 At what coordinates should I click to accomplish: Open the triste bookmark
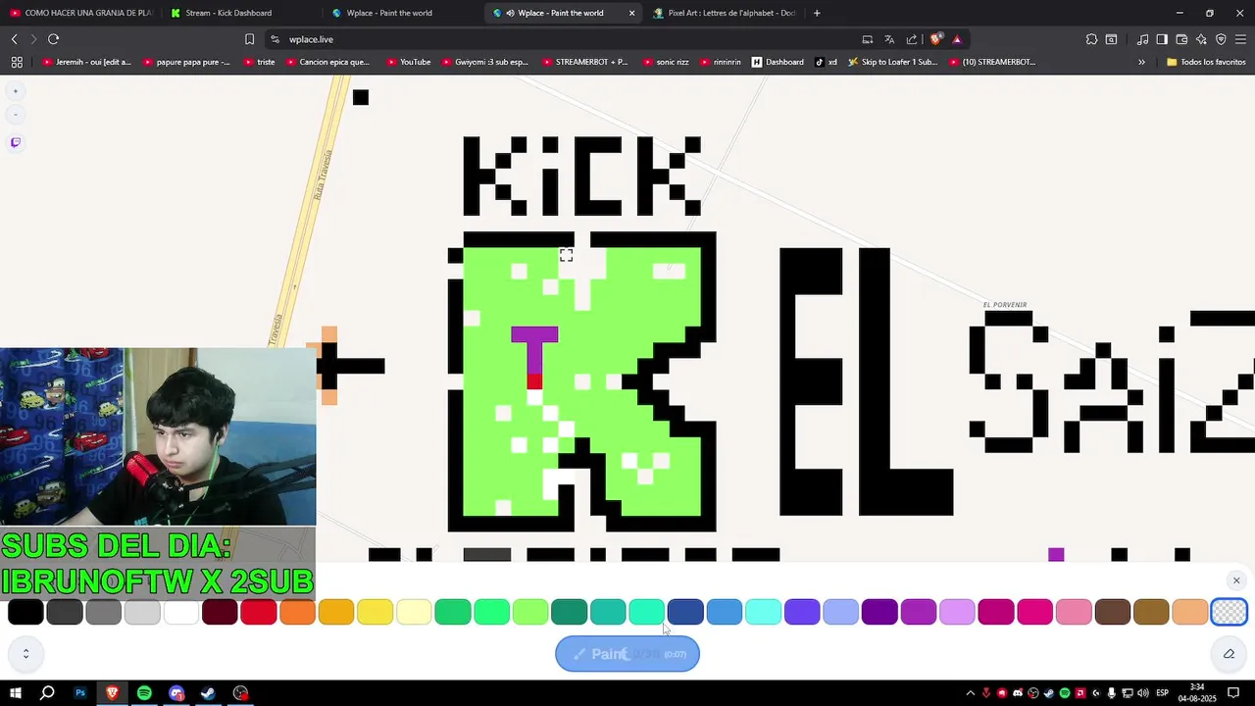[259, 62]
